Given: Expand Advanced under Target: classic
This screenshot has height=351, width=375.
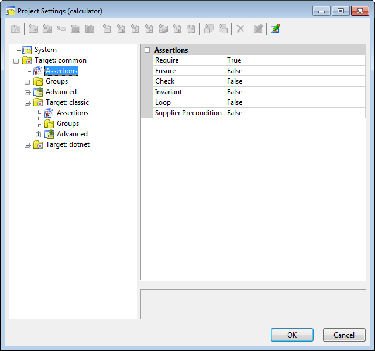Looking at the screenshot, I should pyautogui.click(x=38, y=135).
